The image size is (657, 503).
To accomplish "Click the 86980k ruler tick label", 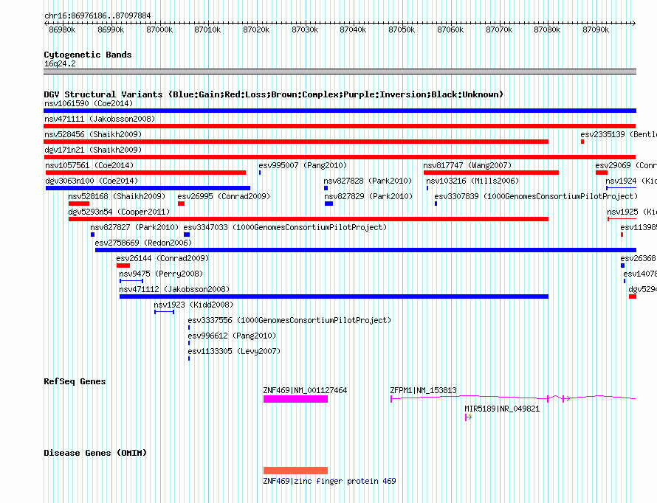I will click(x=63, y=30).
